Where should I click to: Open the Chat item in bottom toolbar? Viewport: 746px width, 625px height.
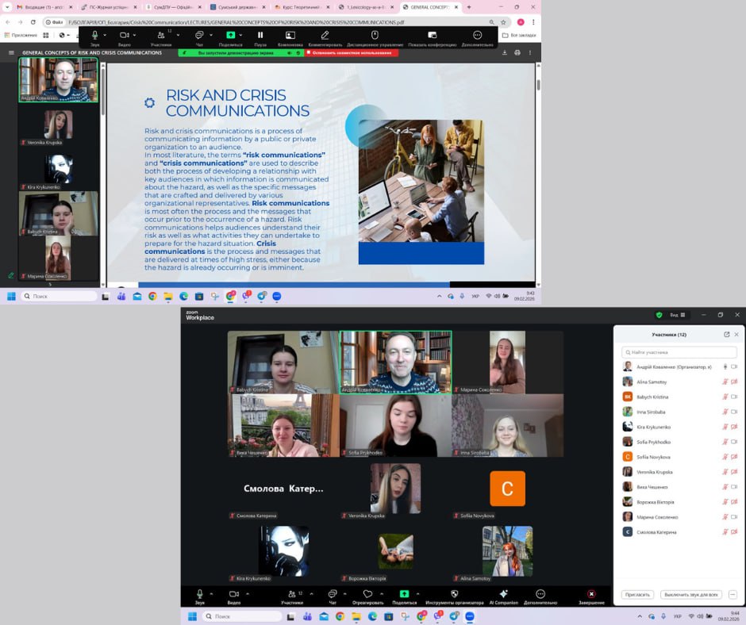(x=333, y=594)
